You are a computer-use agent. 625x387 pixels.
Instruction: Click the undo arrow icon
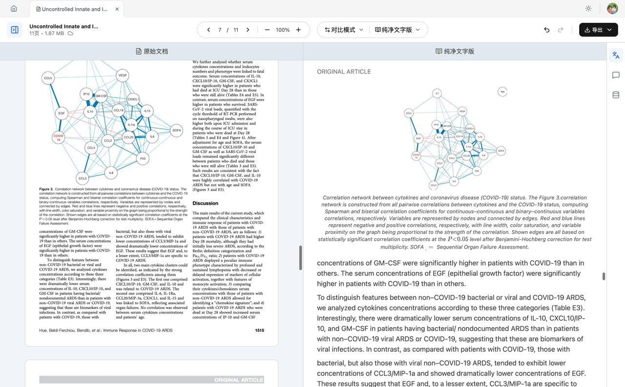click(546, 30)
